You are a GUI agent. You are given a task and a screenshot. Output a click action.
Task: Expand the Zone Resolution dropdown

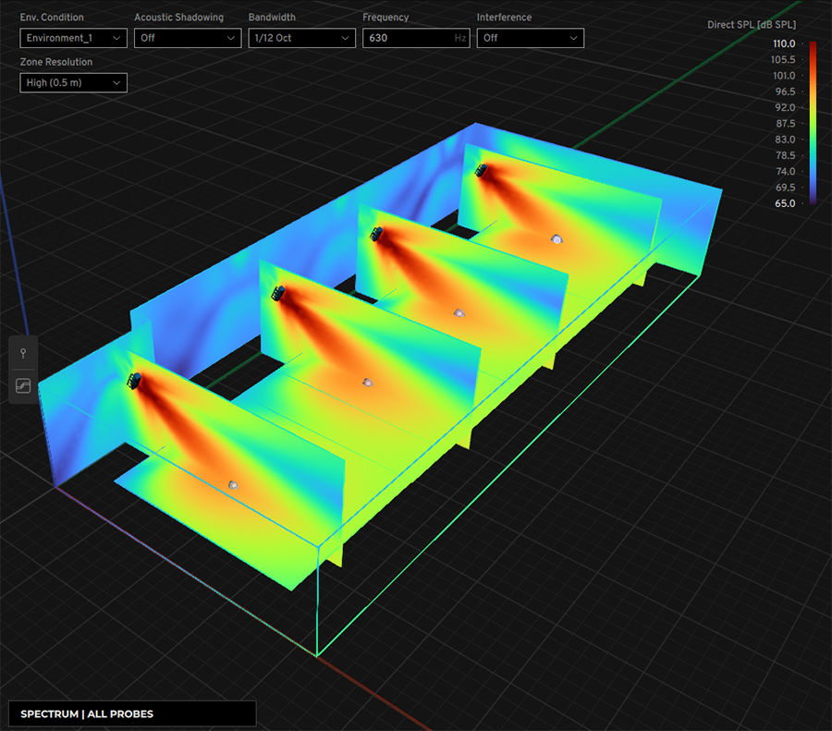[73, 83]
